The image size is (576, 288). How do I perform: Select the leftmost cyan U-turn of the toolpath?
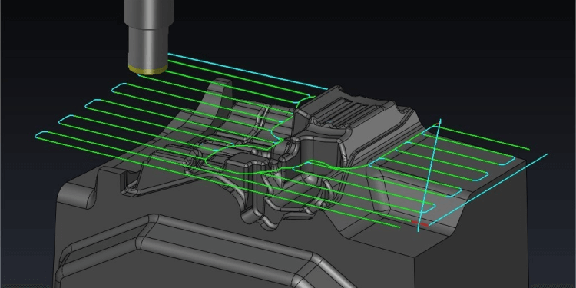41,135
